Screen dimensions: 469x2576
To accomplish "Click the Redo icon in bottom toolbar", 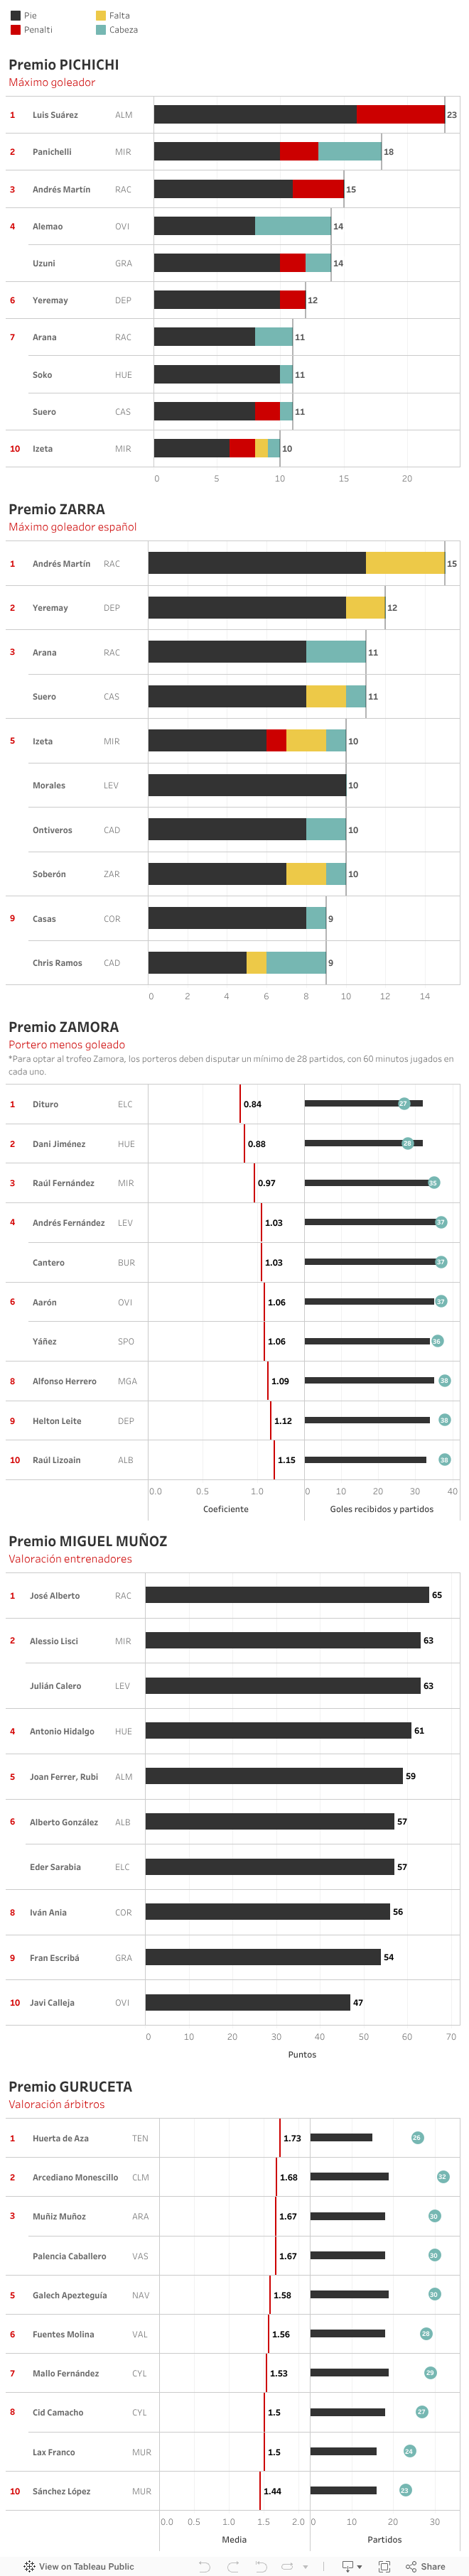I will [x=232, y=2566].
